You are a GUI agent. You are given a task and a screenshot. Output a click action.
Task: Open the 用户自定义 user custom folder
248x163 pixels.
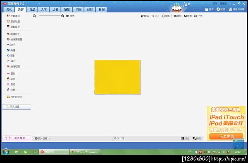[x=14, y=97]
